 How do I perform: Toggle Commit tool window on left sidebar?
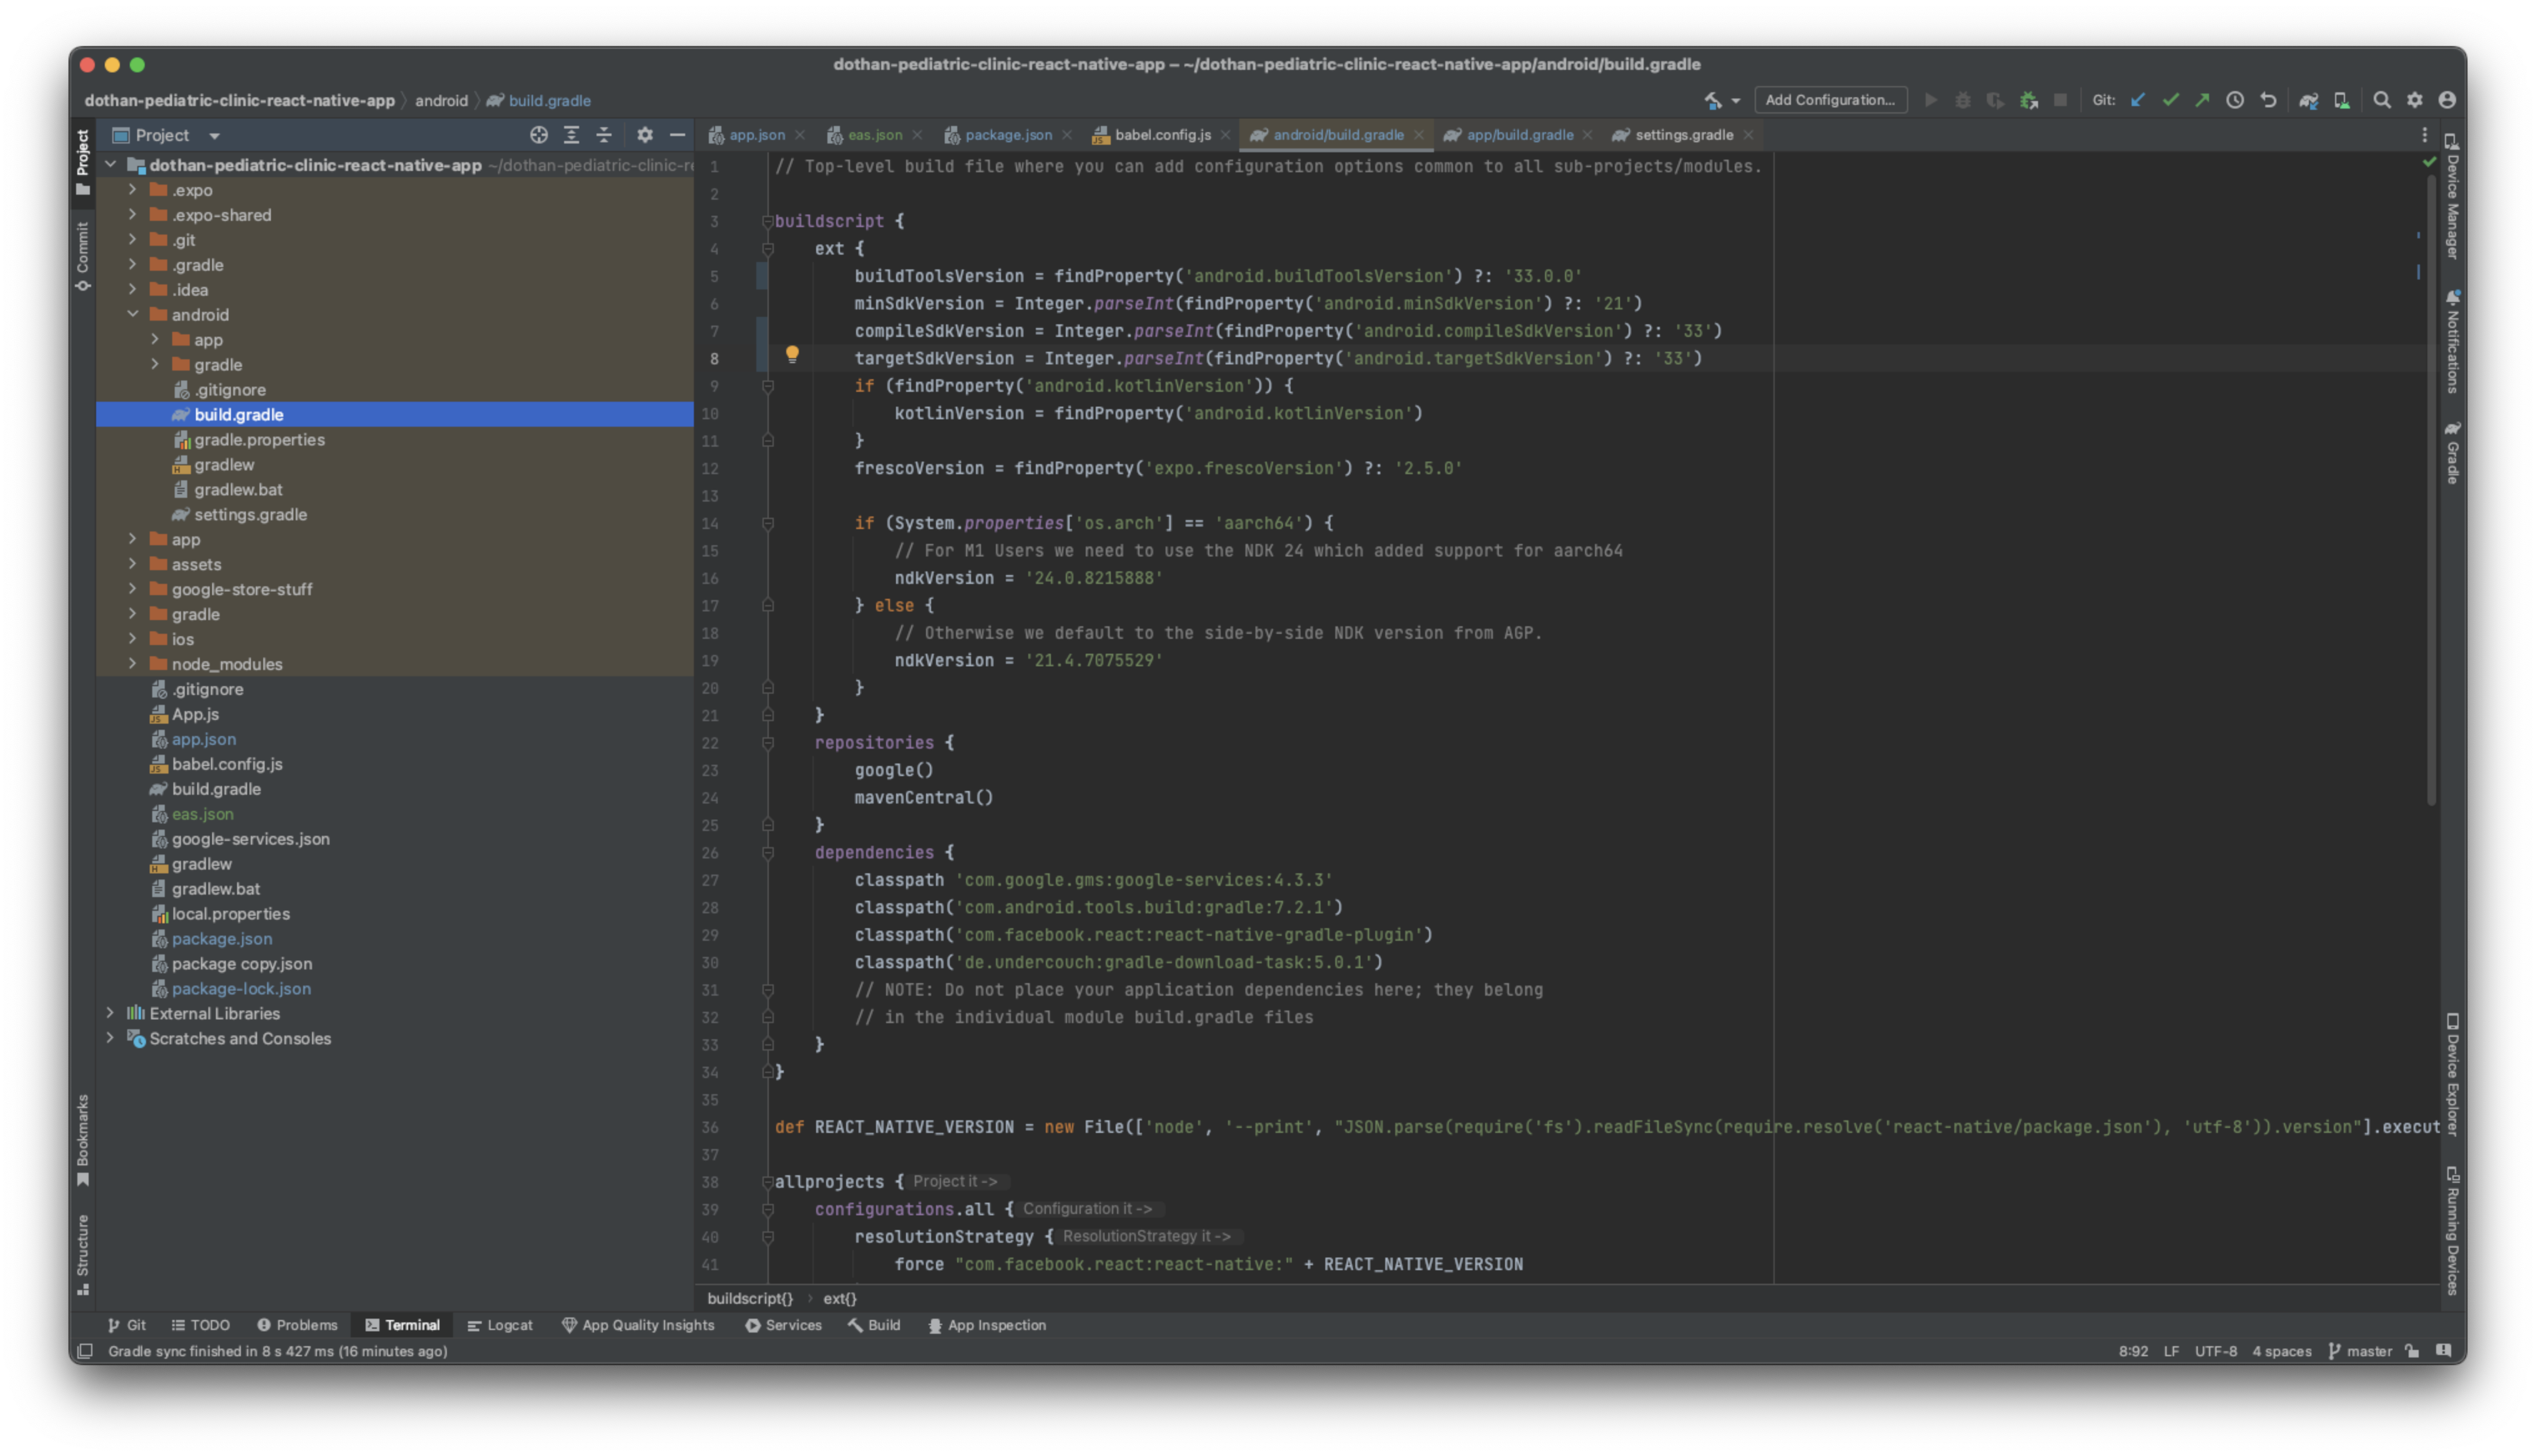click(82, 256)
